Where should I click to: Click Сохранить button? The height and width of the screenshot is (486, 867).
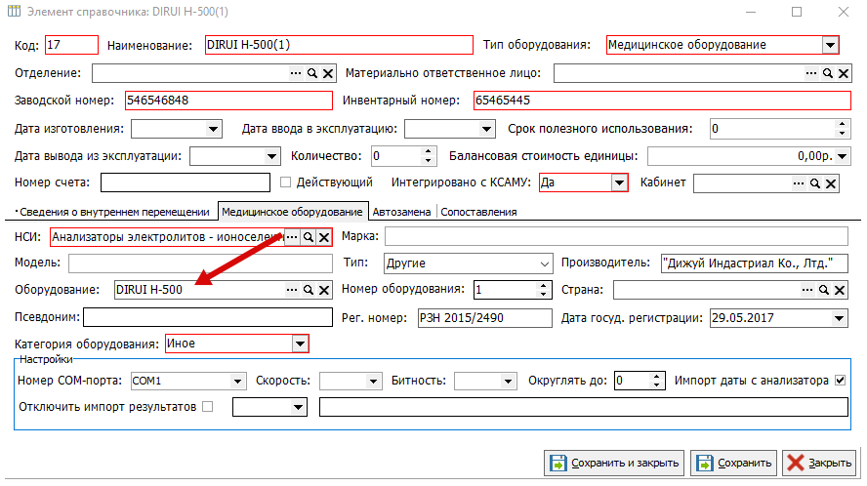tap(734, 463)
